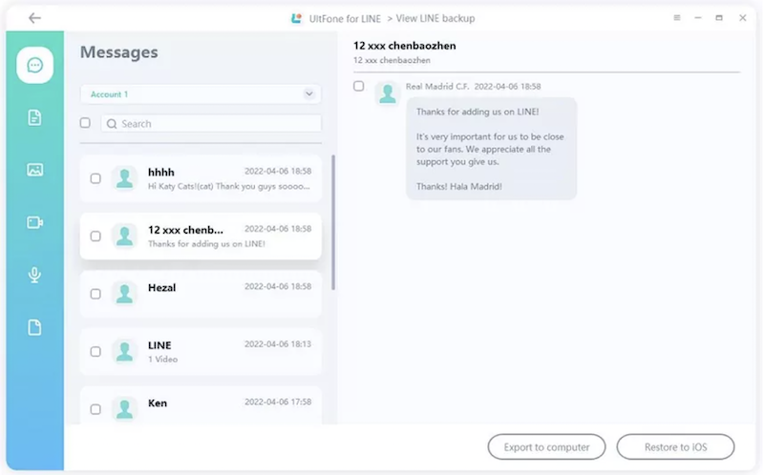Click the Real Madrid C.F. avatar icon
Image resolution: width=764 pixels, height=475 pixels.
(387, 93)
